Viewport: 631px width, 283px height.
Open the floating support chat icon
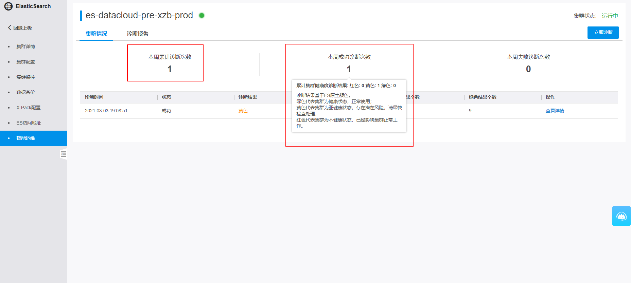(x=621, y=216)
